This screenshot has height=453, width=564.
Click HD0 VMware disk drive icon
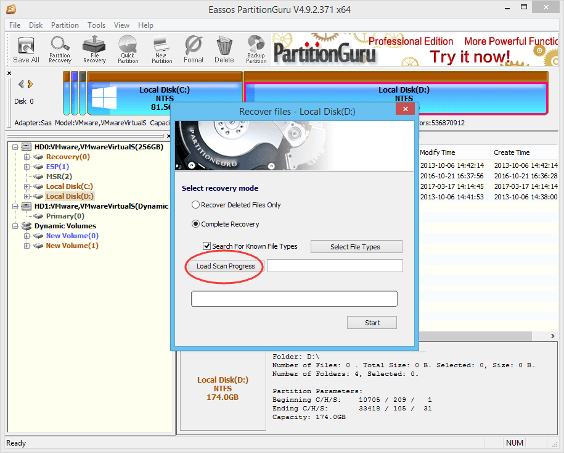coord(27,147)
